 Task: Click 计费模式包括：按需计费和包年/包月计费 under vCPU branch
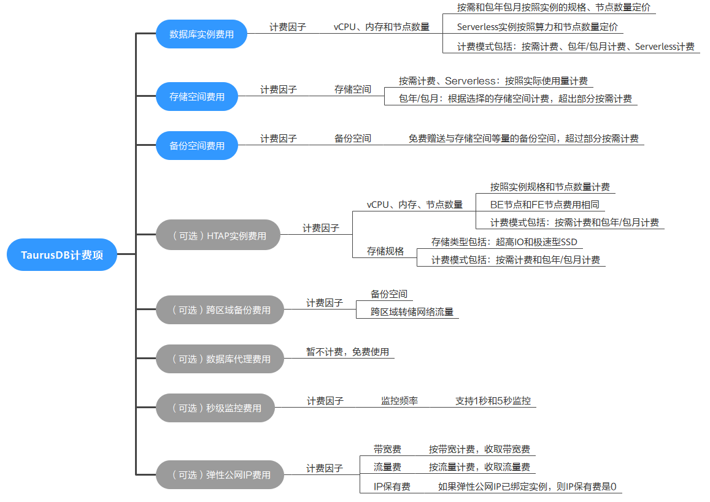coord(574,222)
